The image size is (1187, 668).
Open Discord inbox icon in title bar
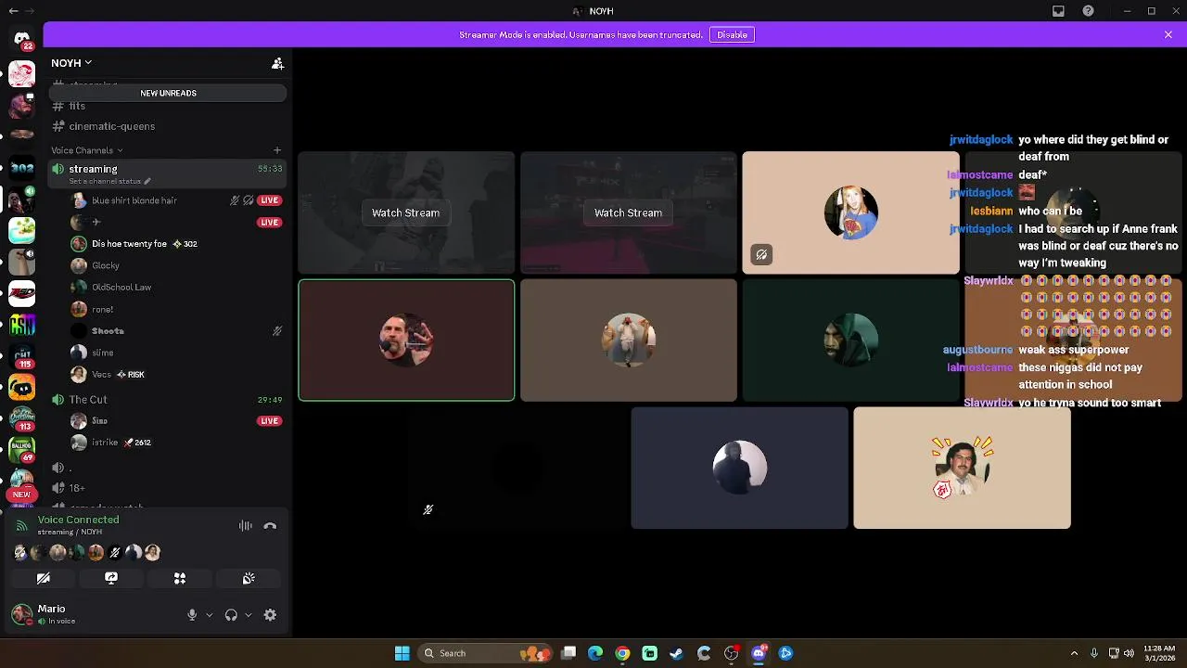click(1058, 11)
